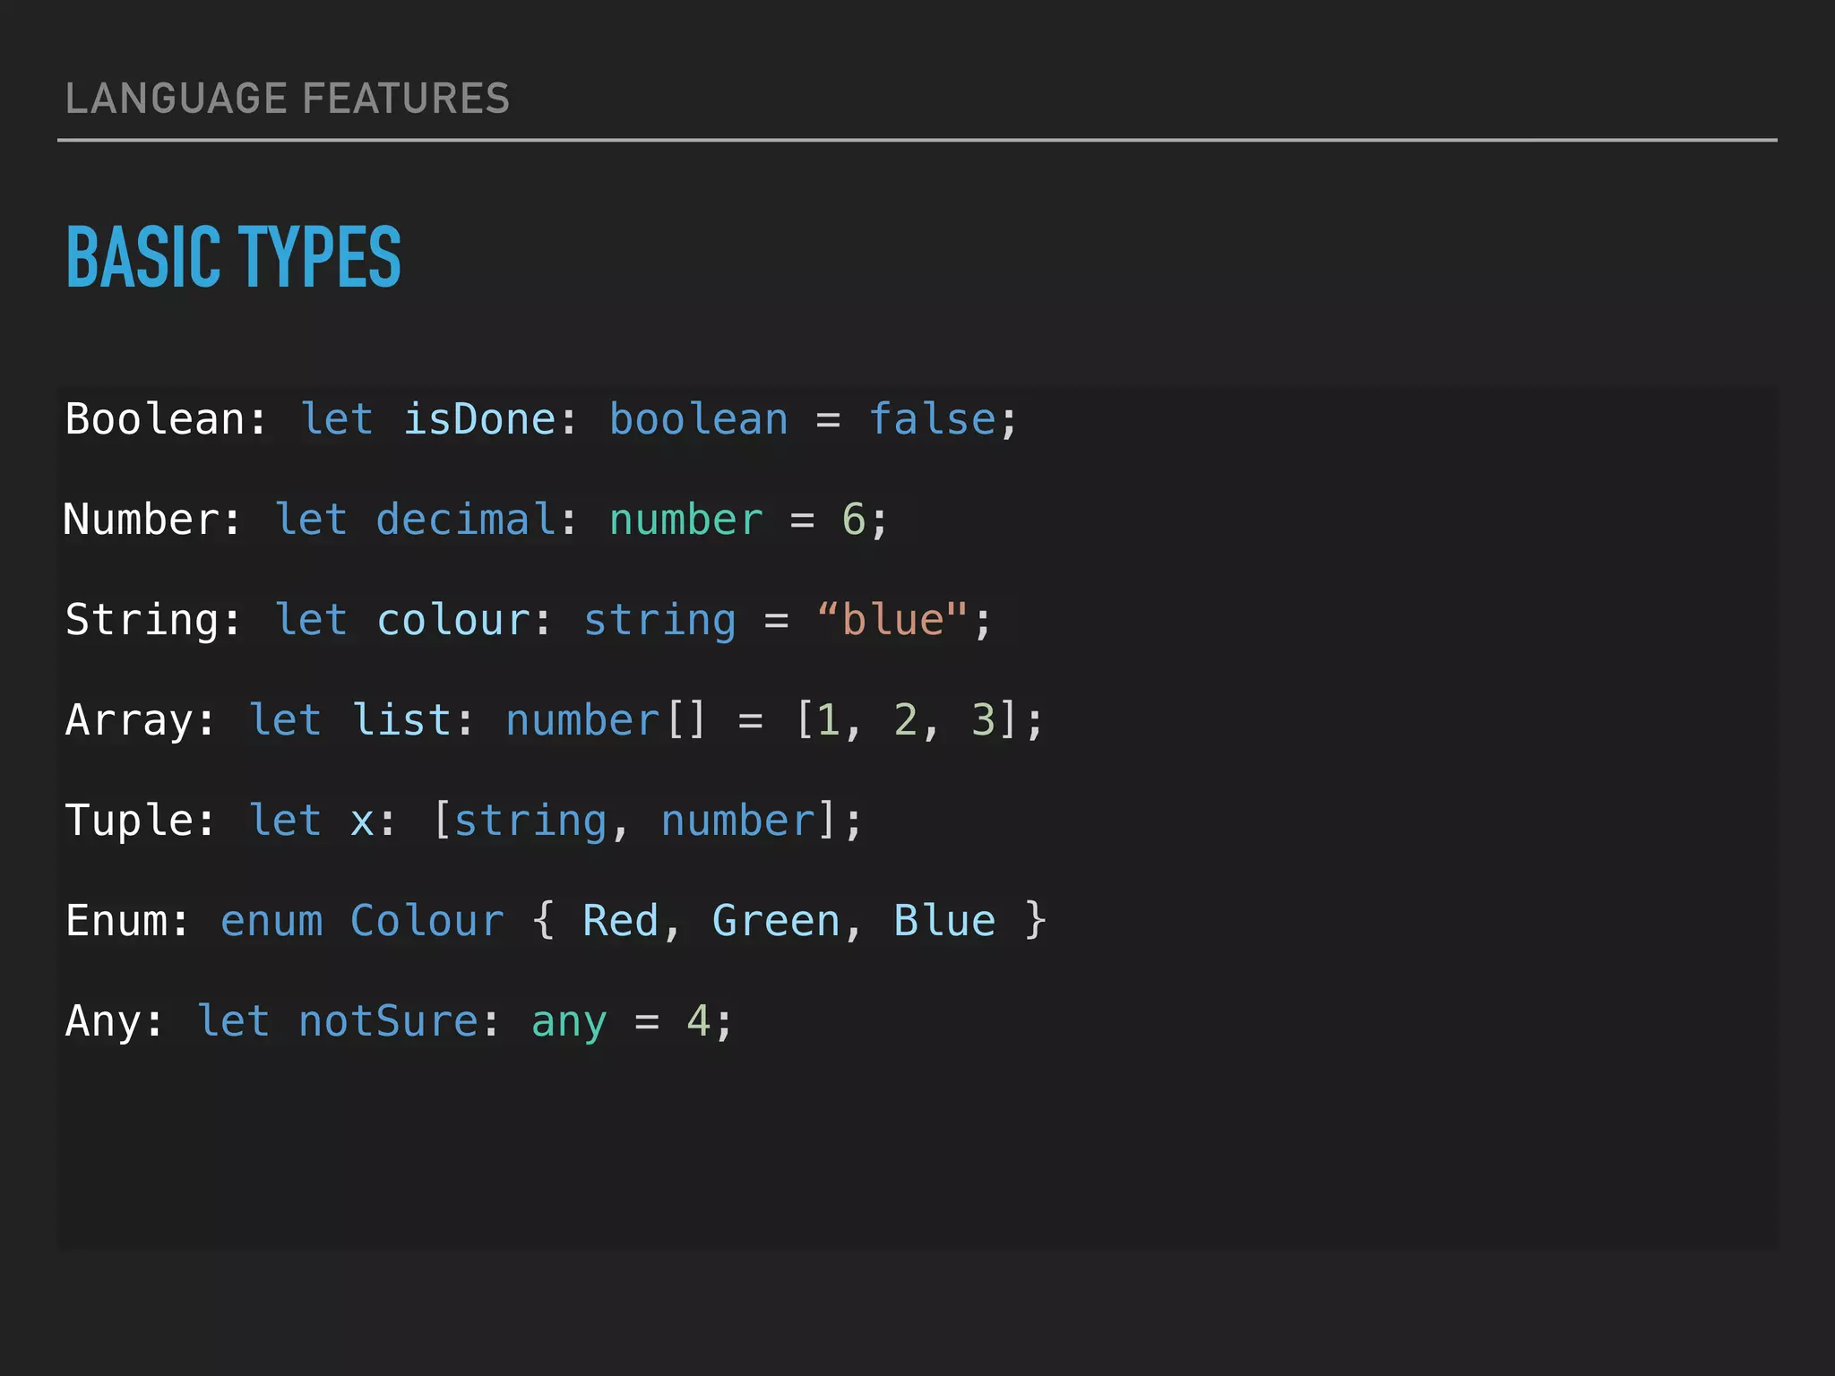The width and height of the screenshot is (1835, 1376).
Task: Click the 'string' type inside the tuple
Action: [530, 821]
